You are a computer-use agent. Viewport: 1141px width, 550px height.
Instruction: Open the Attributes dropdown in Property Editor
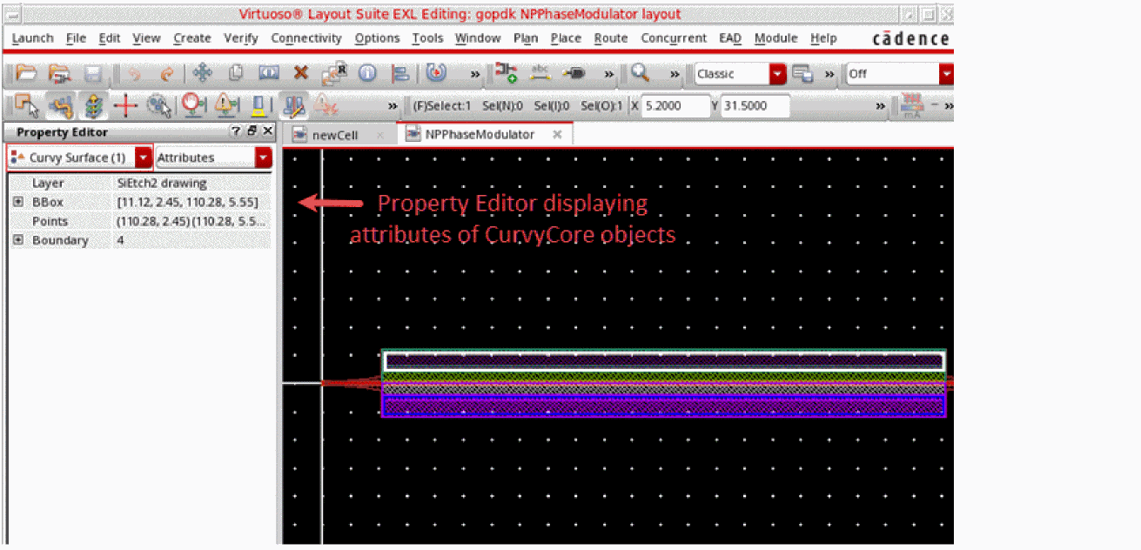263,158
